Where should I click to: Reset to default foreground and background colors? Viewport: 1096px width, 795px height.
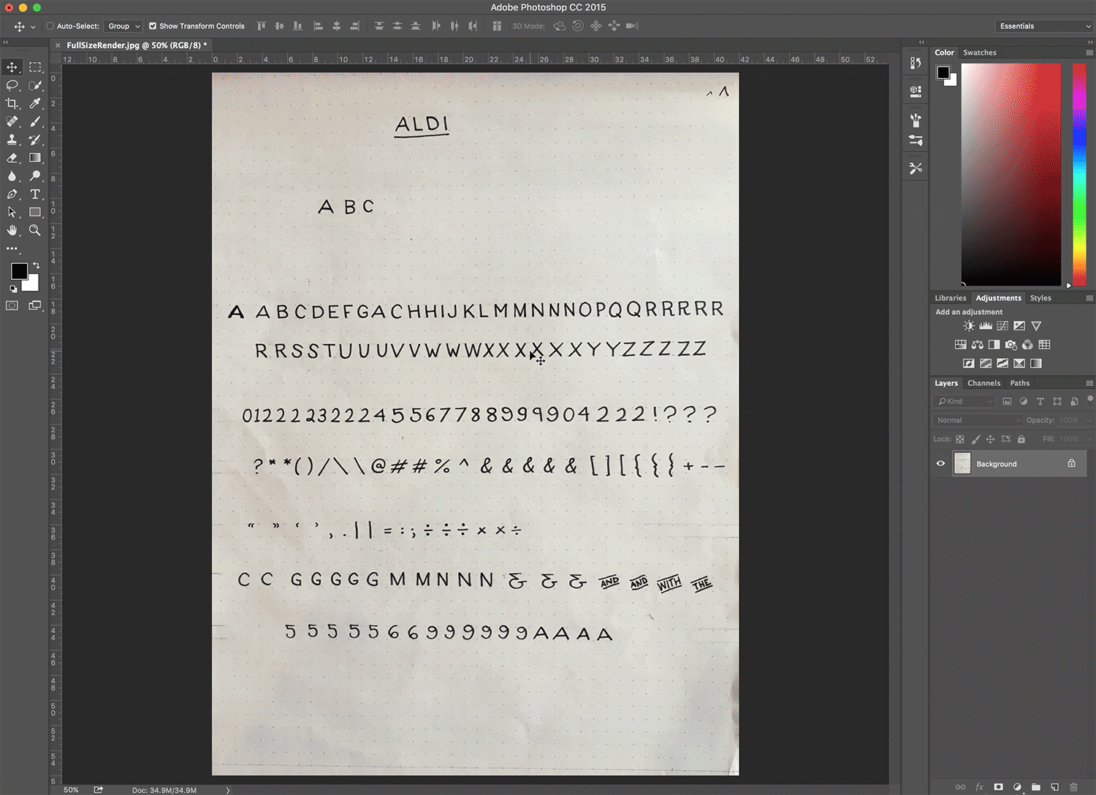pyautogui.click(x=13, y=289)
